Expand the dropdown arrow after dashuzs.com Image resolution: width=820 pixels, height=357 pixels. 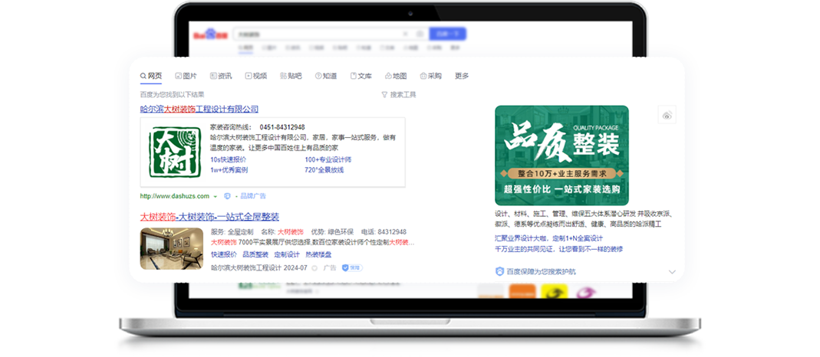point(215,197)
